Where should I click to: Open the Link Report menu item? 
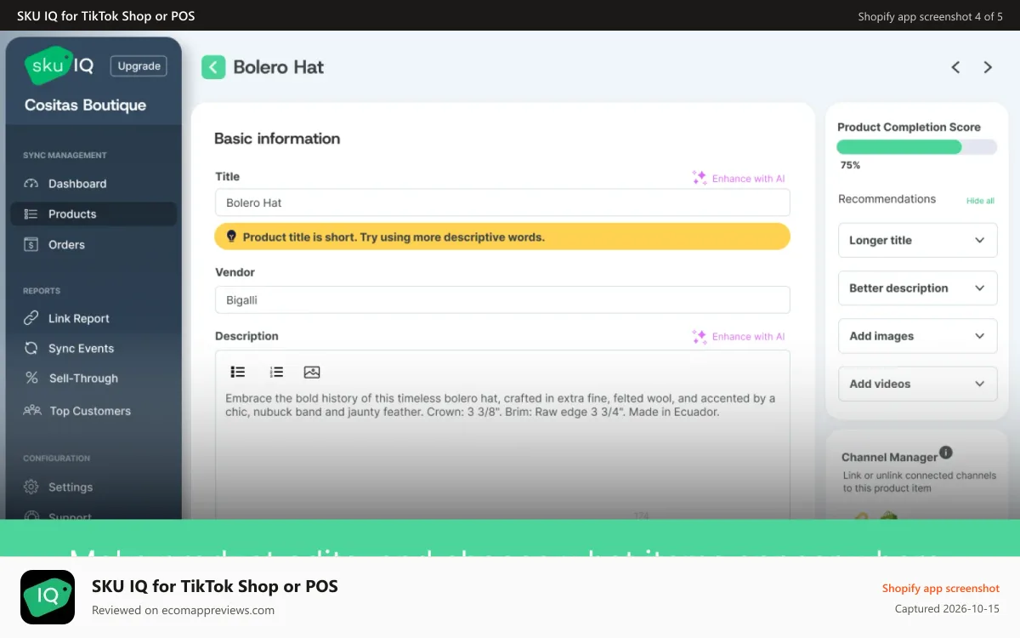pyautogui.click(x=93, y=318)
